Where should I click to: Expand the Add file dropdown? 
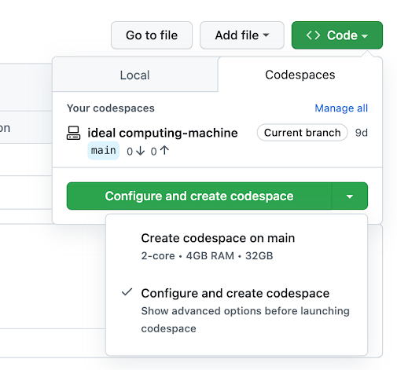coord(242,35)
